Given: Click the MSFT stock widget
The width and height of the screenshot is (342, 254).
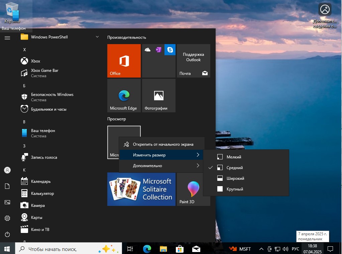Looking at the screenshot, I should coord(240,249).
